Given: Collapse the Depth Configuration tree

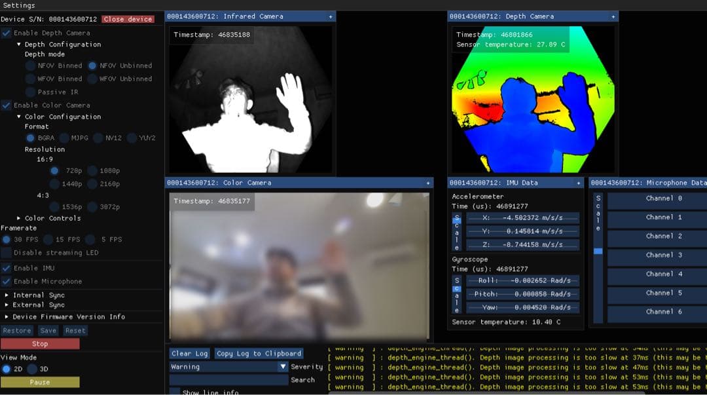Looking at the screenshot, I should pyautogui.click(x=19, y=45).
